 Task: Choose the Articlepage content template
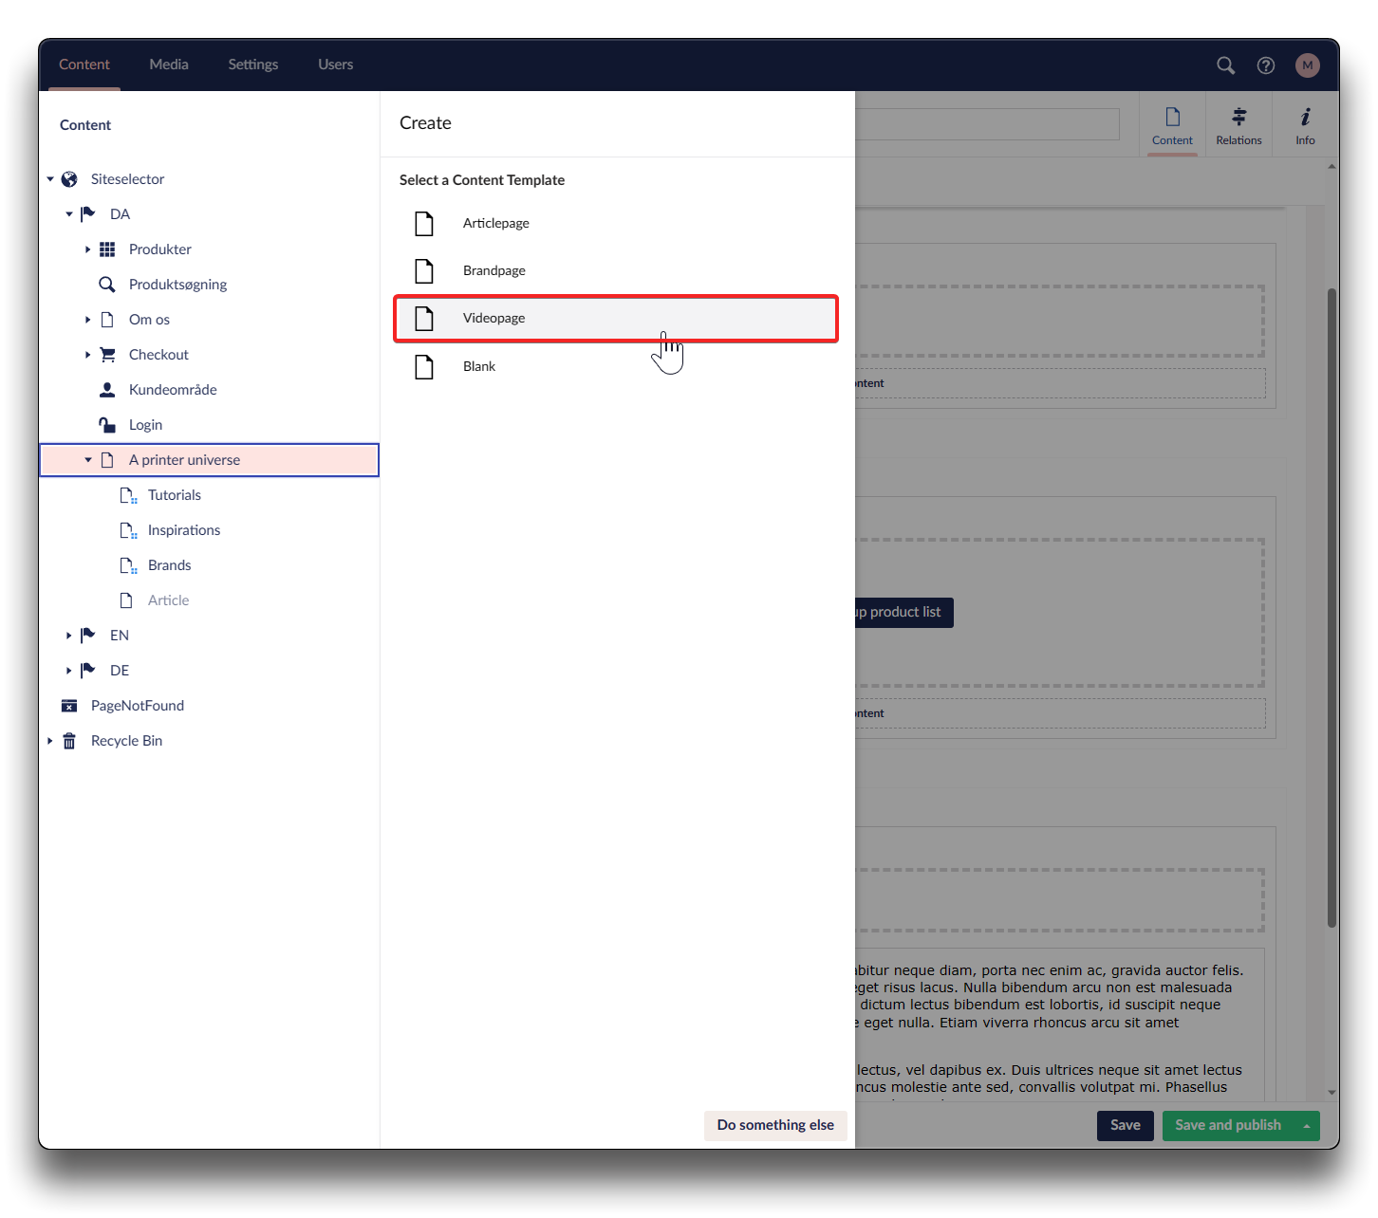495,223
